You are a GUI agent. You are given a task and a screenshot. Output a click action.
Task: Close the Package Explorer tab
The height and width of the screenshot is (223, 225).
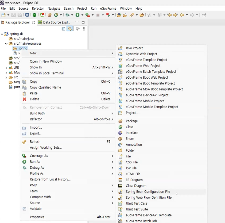[x=33, y=22]
